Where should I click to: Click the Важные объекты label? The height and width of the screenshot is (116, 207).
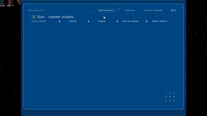click(159, 21)
